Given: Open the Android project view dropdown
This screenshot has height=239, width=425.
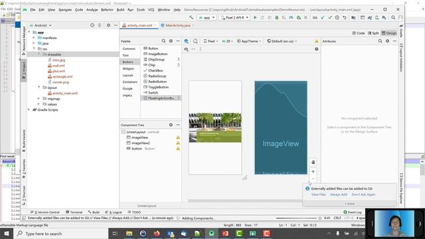Looking at the screenshot, I should (x=41, y=25).
